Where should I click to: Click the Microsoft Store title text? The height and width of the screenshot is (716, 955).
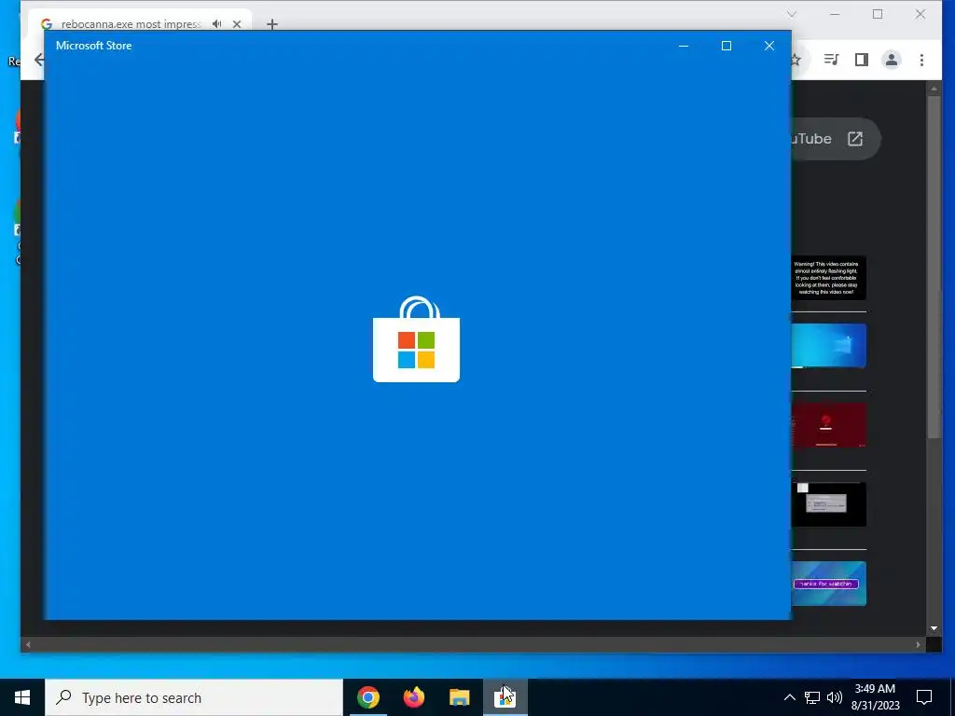94,46
